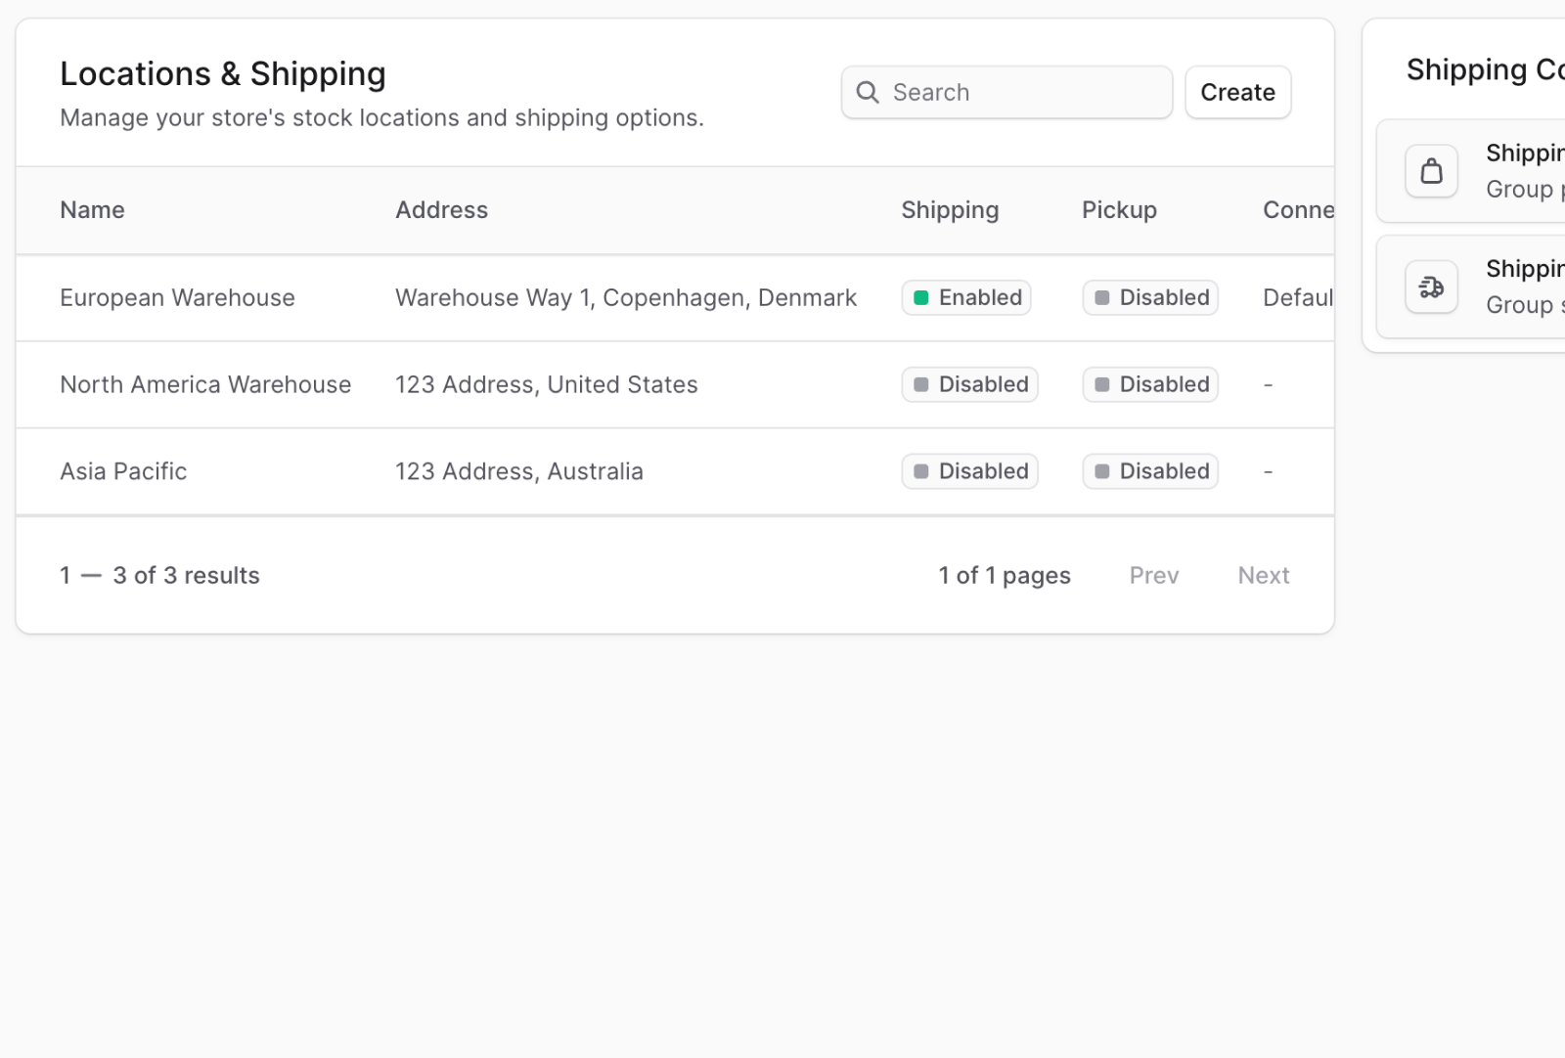Click the gray dot in Asia Pacific pickup badge
Screen dimensions: 1565x1058
[1101, 471]
